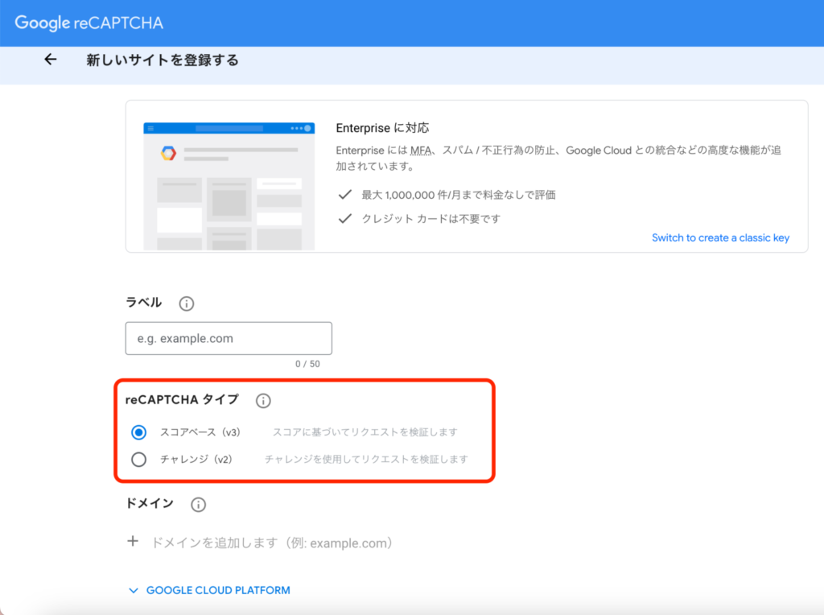Open the info icon next to ラベル
Viewport: 824px width, 615px height.
coord(187,303)
